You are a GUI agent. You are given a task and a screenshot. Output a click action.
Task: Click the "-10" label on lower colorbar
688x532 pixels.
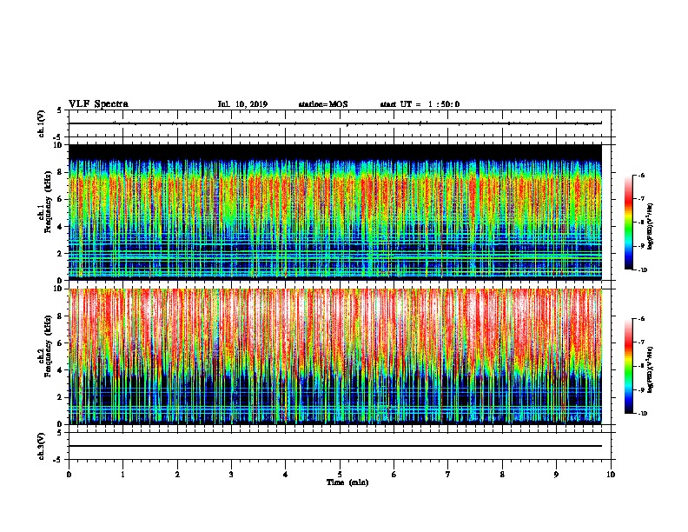[642, 414]
